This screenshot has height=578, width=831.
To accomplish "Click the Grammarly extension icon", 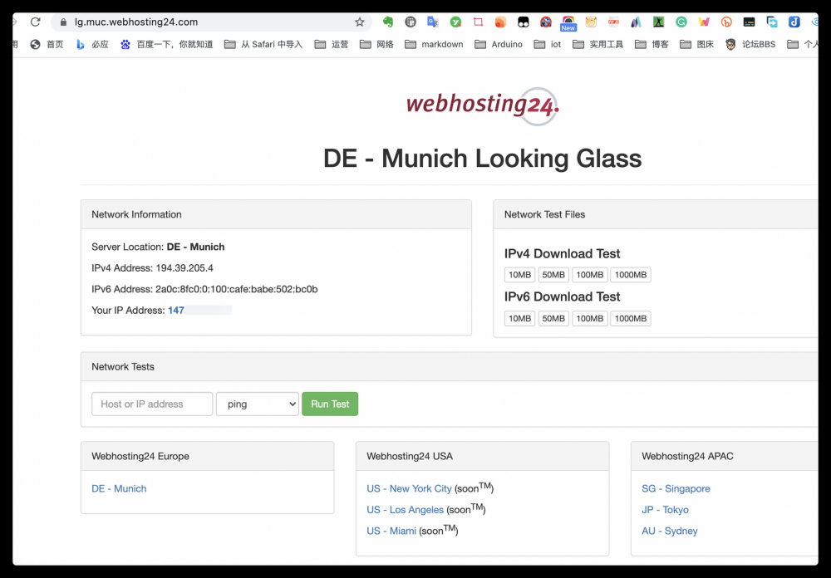I will [x=681, y=22].
